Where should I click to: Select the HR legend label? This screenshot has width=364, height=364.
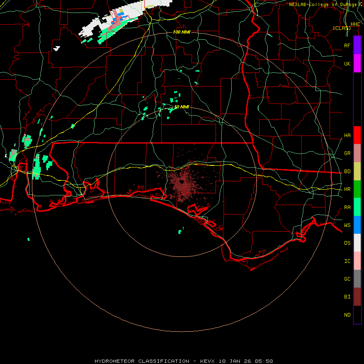pyautogui.click(x=347, y=189)
